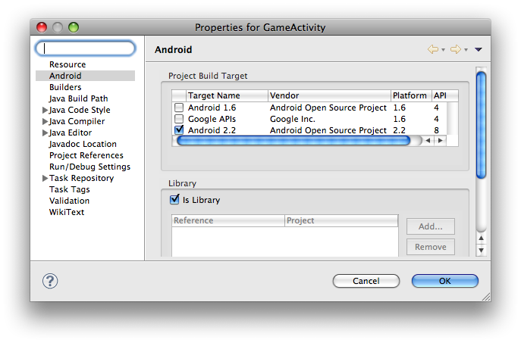Viewport: 521px width, 343px height.
Task: Open Run/Debug Settings page
Action: pyautogui.click(x=89, y=167)
